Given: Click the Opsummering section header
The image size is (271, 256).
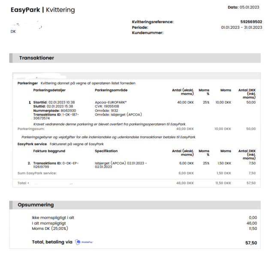Looking at the screenshot, I should 36,205.
